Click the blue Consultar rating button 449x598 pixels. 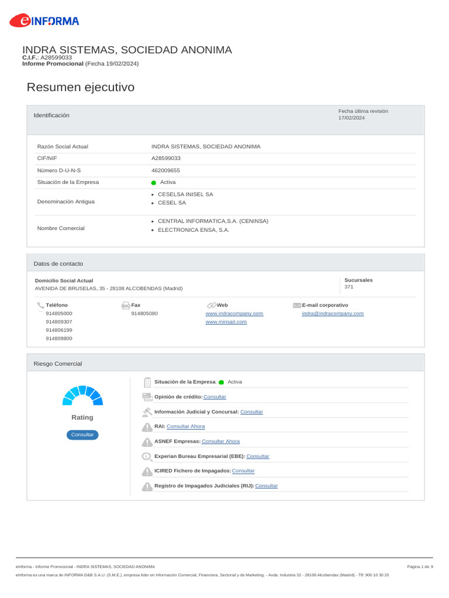click(x=82, y=434)
